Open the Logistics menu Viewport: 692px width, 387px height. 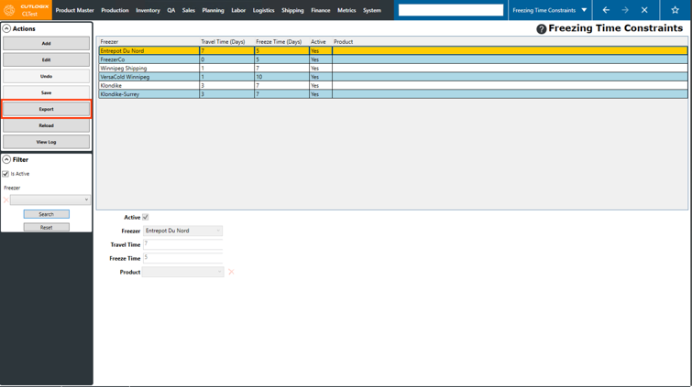[263, 10]
